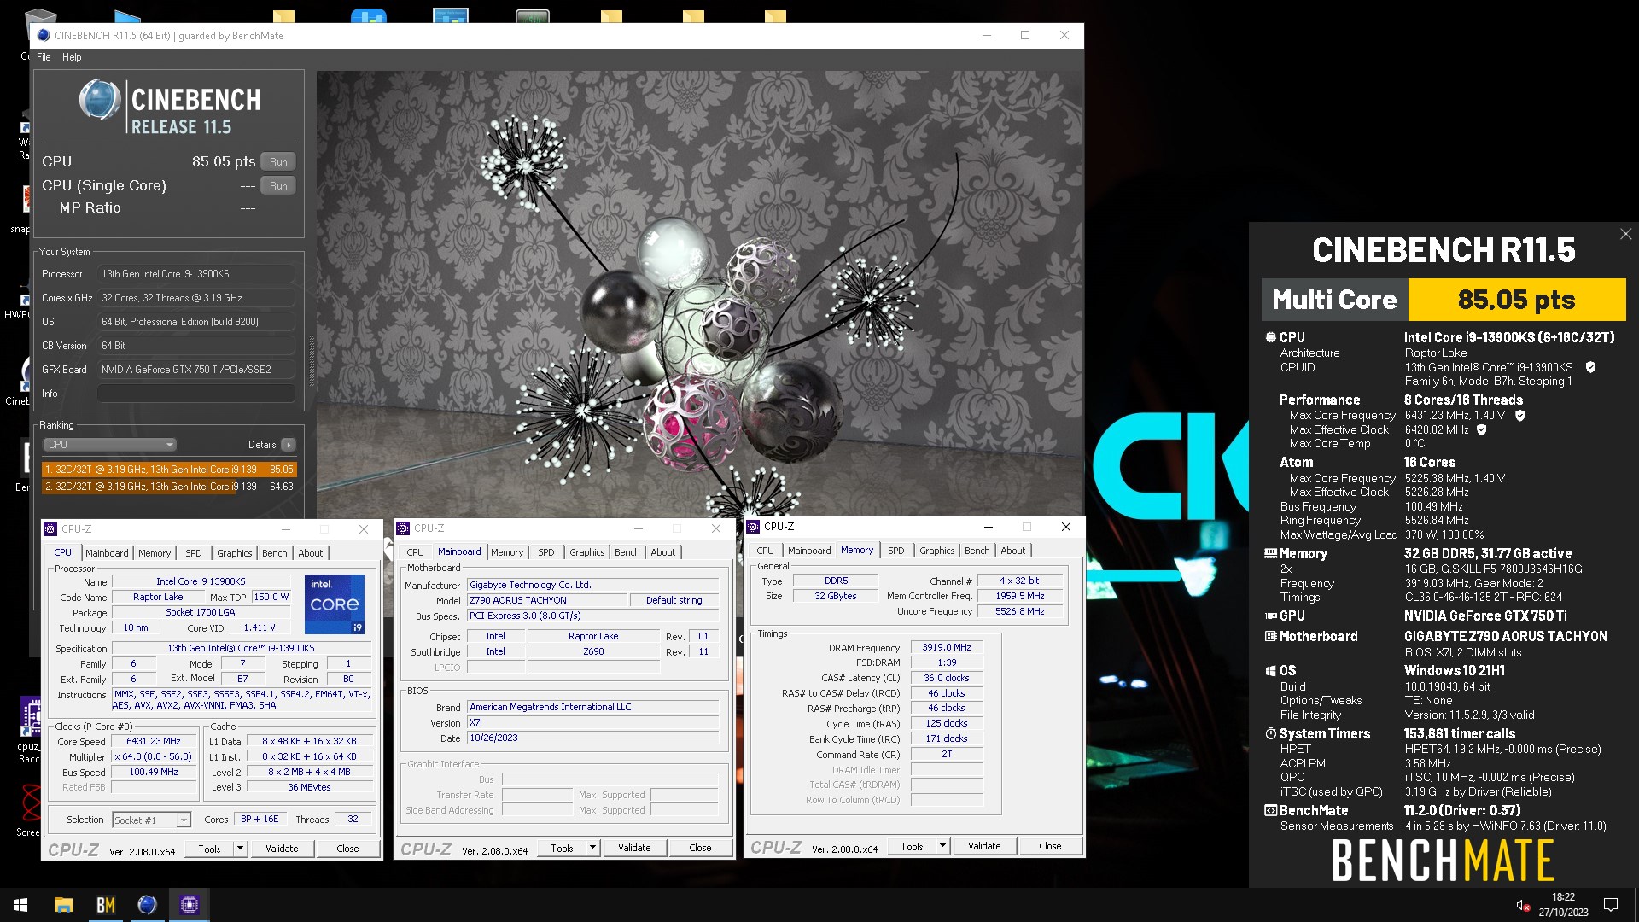The width and height of the screenshot is (1639, 922).
Task: Expand Tools dropdown arrow in Memory CPU-Z window
Action: click(943, 847)
